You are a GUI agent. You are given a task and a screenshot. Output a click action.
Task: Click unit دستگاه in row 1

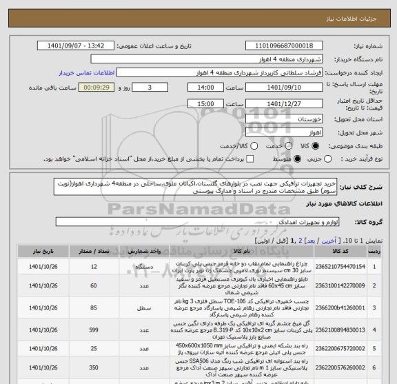pos(144,267)
